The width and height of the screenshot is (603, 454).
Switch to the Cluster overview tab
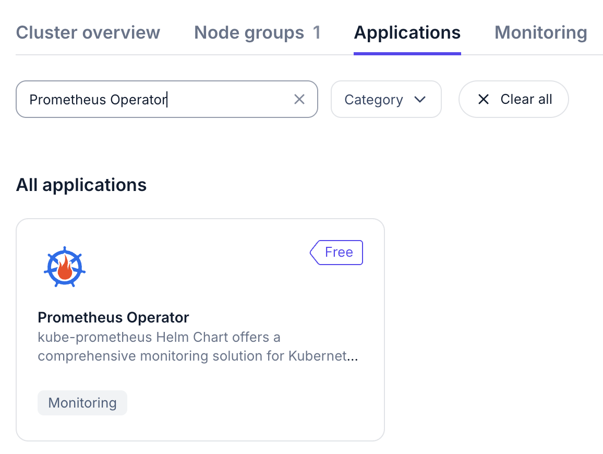pos(88,32)
